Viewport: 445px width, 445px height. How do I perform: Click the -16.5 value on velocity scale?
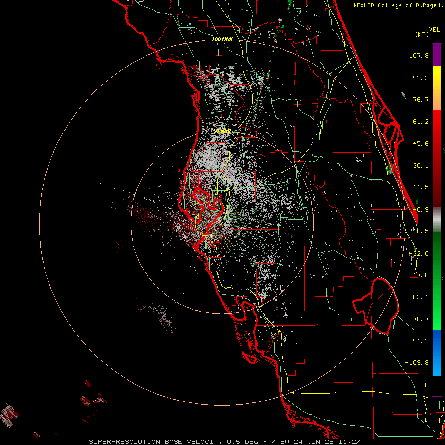[419, 231]
